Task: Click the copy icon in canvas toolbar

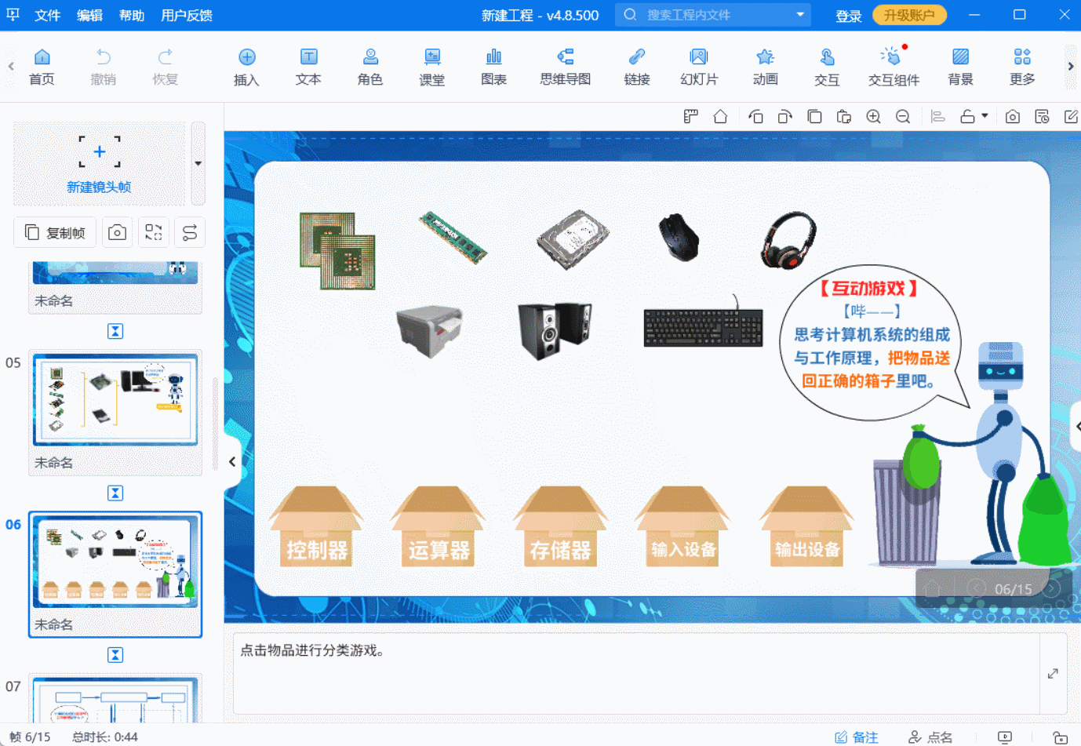Action: pos(814,117)
